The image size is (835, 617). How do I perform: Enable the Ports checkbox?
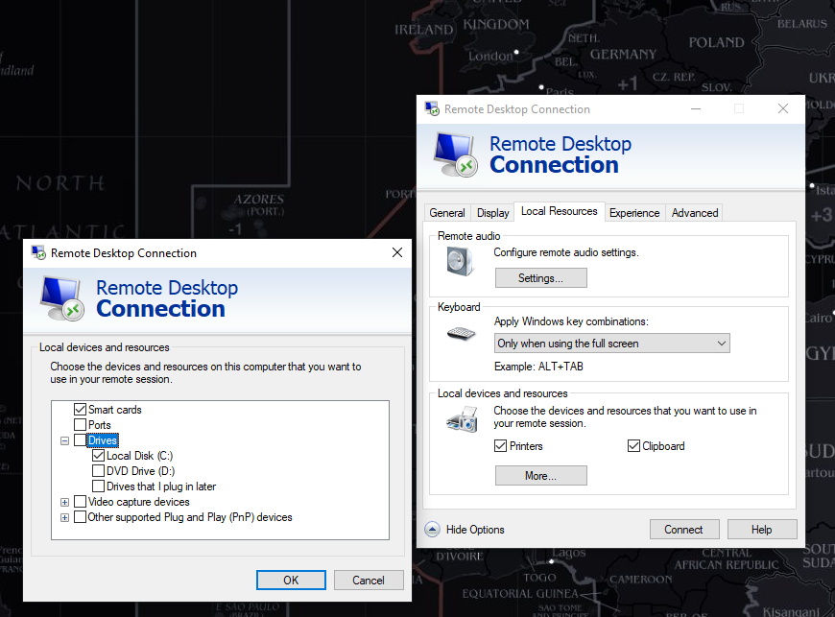click(x=80, y=425)
